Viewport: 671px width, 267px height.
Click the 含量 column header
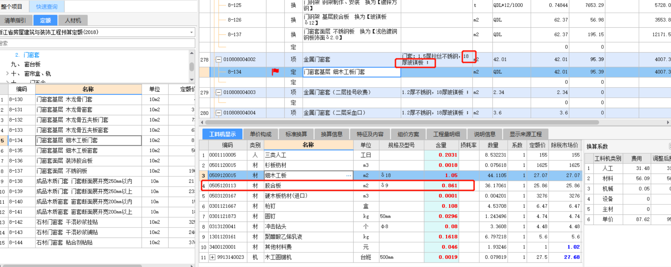[x=441, y=145]
